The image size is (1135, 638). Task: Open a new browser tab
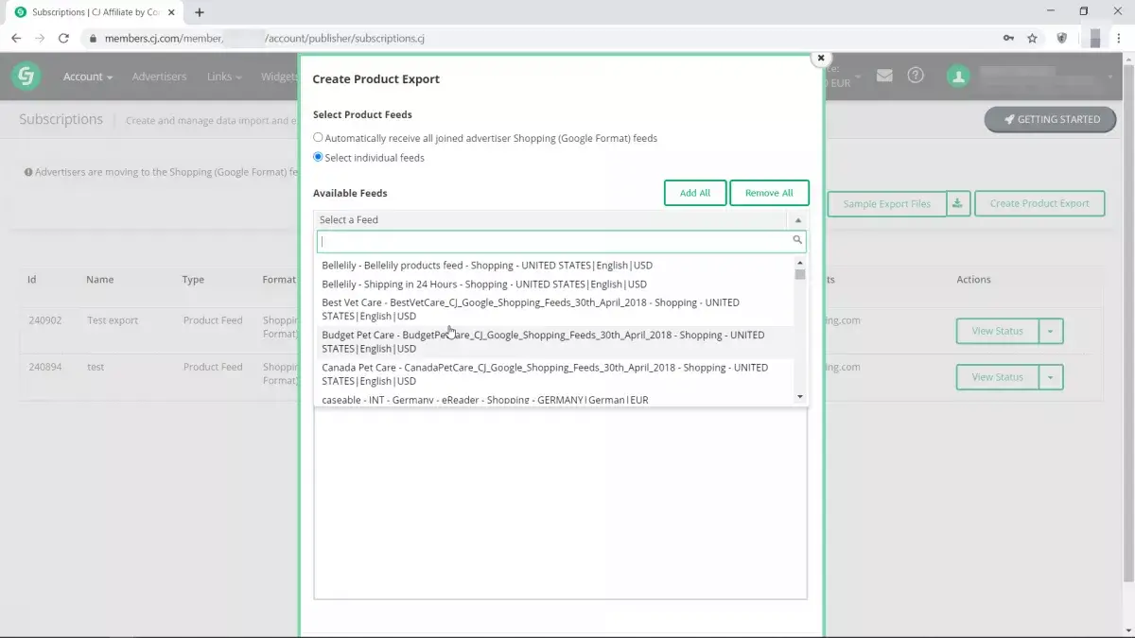coord(200,12)
